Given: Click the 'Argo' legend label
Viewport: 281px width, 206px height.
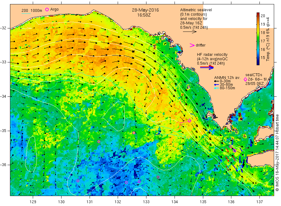Looking at the screenshot, I should (x=54, y=9).
